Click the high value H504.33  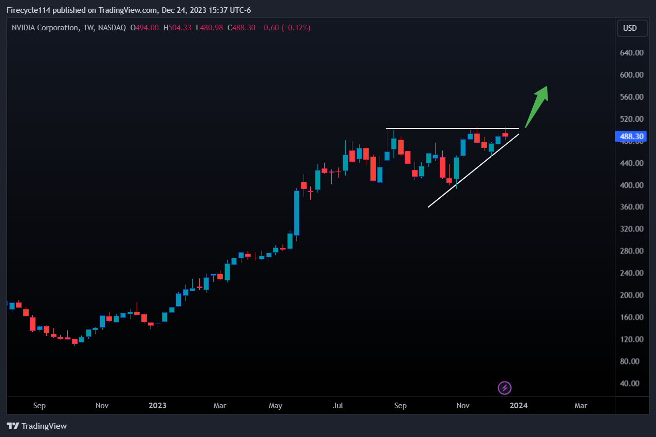[177, 28]
